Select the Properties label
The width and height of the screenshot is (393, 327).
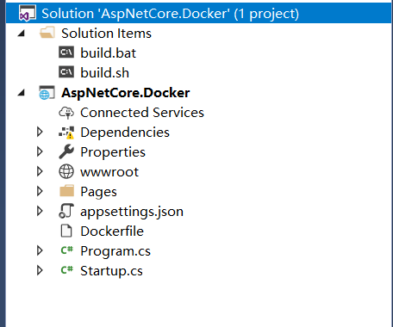tap(113, 152)
